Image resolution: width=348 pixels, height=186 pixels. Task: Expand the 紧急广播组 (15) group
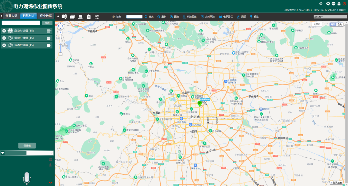[x=4, y=38]
